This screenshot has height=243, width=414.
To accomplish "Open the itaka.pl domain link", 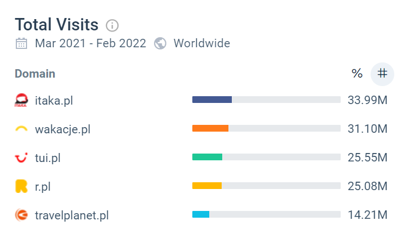I will 54,101.
